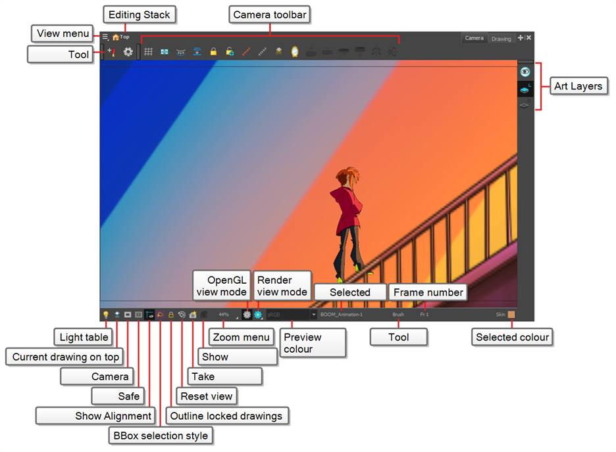Screen dimensions: 616x452
Task: Toggle Current drawing on top
Action: click(116, 315)
